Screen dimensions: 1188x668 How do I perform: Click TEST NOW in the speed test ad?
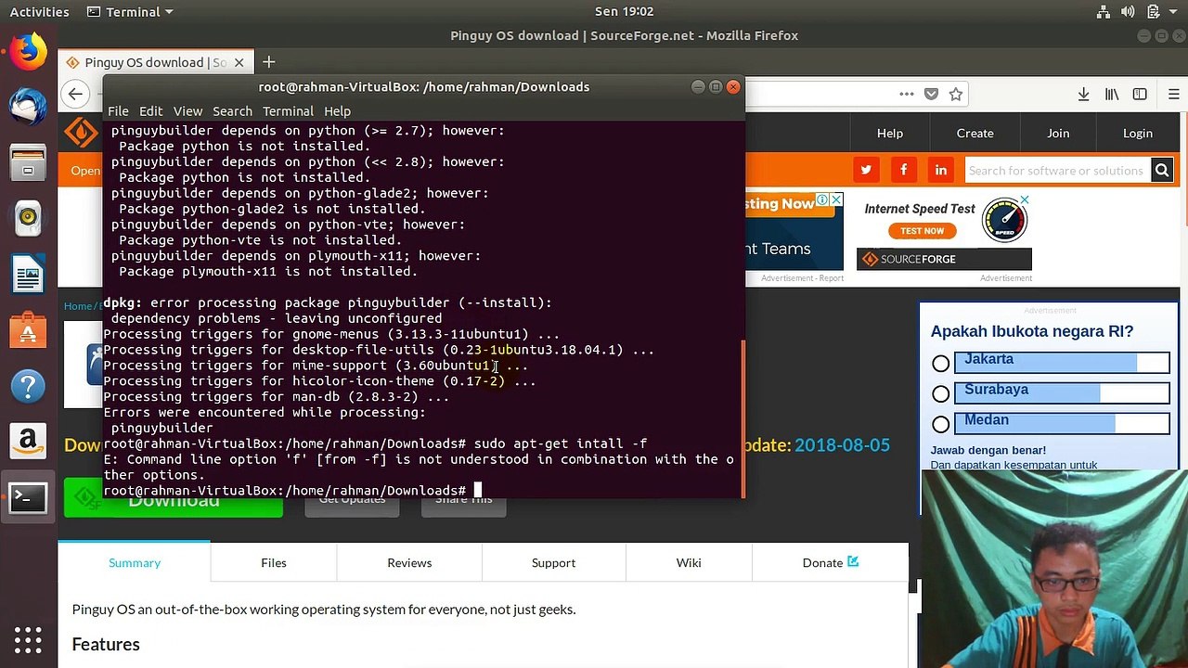tap(922, 231)
